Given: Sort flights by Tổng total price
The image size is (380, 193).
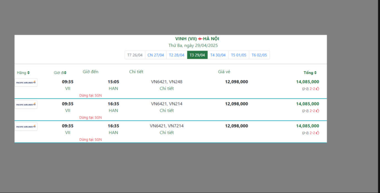Looking at the screenshot, I should (310, 73).
